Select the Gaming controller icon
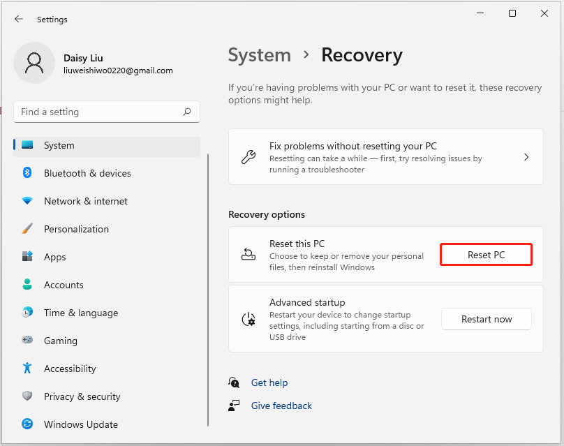The width and height of the screenshot is (564, 446). coord(27,341)
